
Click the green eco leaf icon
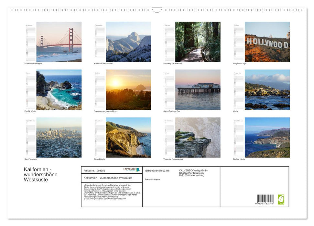[x=281, y=200]
